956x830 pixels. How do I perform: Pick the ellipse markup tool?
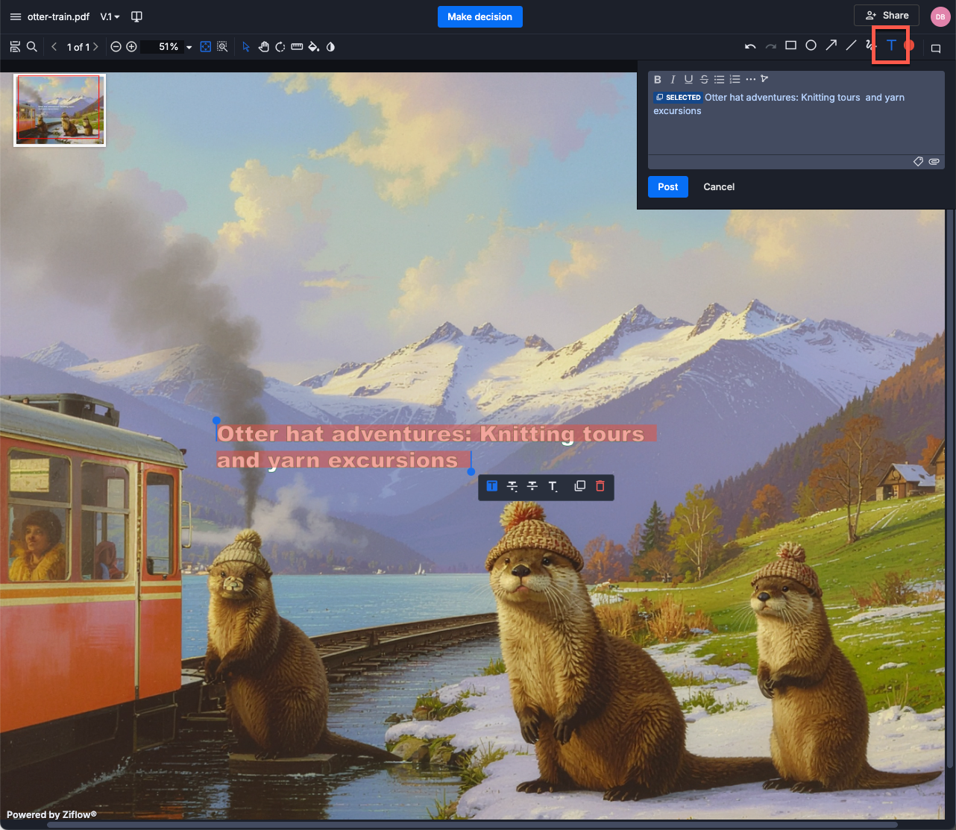pyautogui.click(x=811, y=46)
